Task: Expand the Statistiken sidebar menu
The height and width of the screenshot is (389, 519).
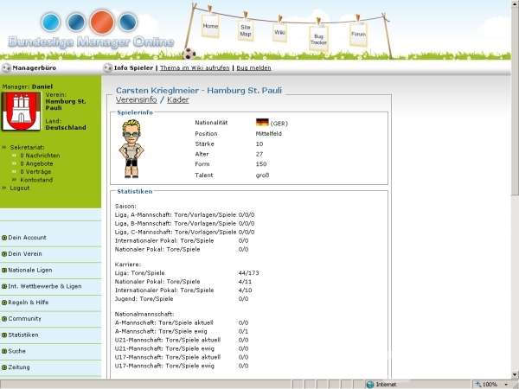Action: [24, 335]
